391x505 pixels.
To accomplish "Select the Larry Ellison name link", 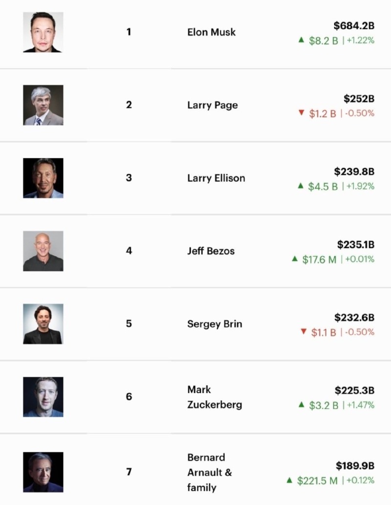I will [216, 178].
